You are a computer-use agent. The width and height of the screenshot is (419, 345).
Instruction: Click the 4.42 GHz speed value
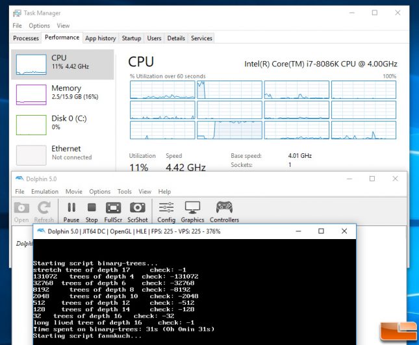[x=185, y=168]
